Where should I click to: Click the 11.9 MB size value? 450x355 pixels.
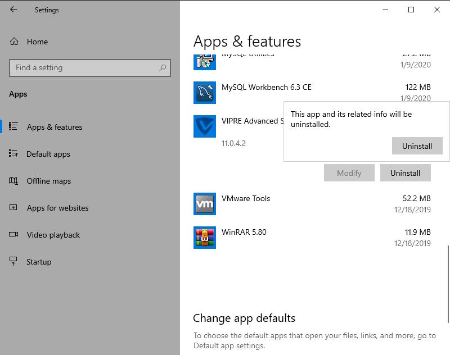point(417,232)
